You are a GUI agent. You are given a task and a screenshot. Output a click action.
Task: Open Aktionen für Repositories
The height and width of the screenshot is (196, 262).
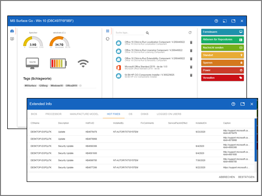[222, 40]
